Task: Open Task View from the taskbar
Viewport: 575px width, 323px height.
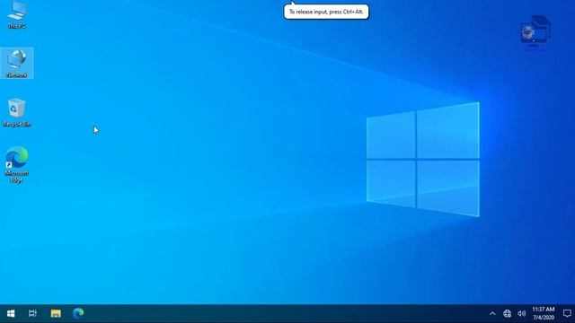Action: (x=32, y=313)
